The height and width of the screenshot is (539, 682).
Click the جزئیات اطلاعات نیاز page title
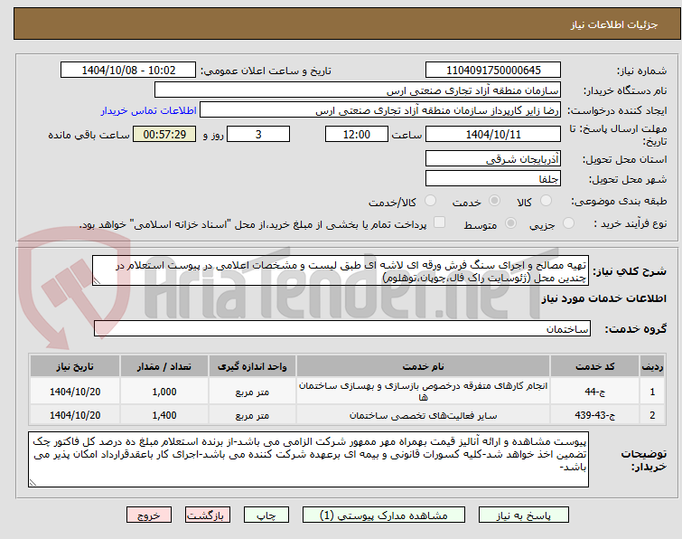tap(613, 24)
